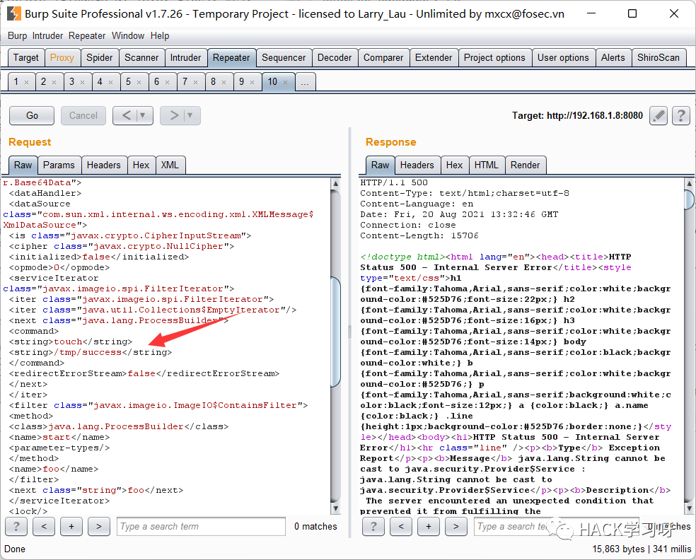Open the Burp menu
696x560 pixels.
pyautogui.click(x=17, y=35)
